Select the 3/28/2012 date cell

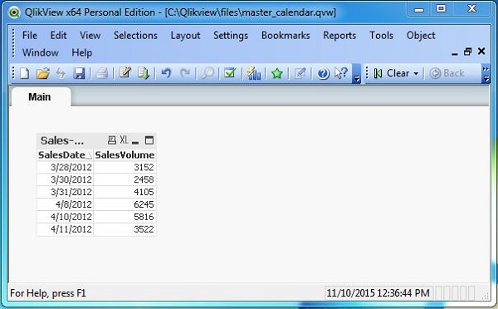[x=65, y=167]
